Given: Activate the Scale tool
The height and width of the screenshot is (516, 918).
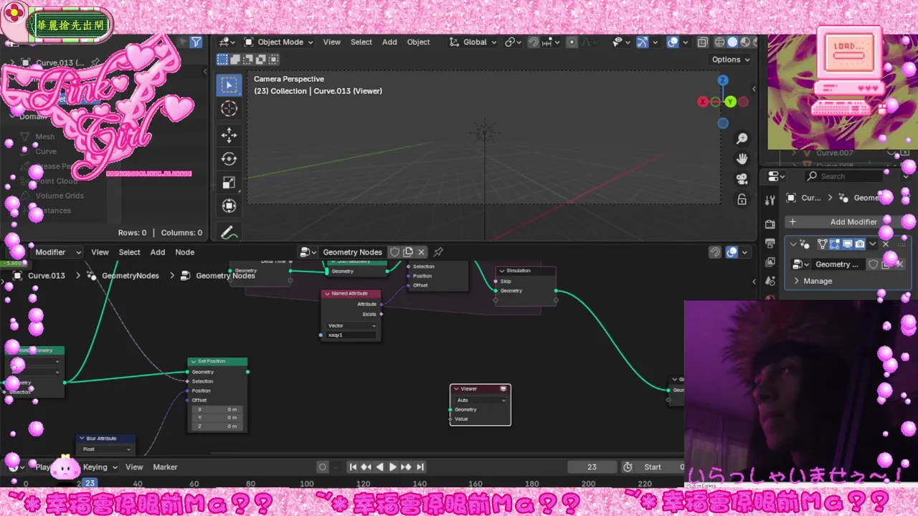Looking at the screenshot, I should tap(229, 183).
